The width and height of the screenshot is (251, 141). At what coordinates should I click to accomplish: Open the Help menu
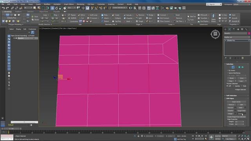136,4
